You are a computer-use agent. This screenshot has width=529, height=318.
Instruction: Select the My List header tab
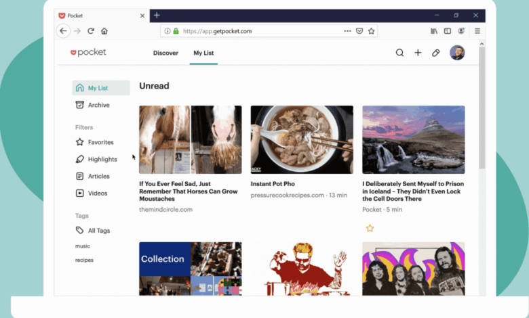203,53
